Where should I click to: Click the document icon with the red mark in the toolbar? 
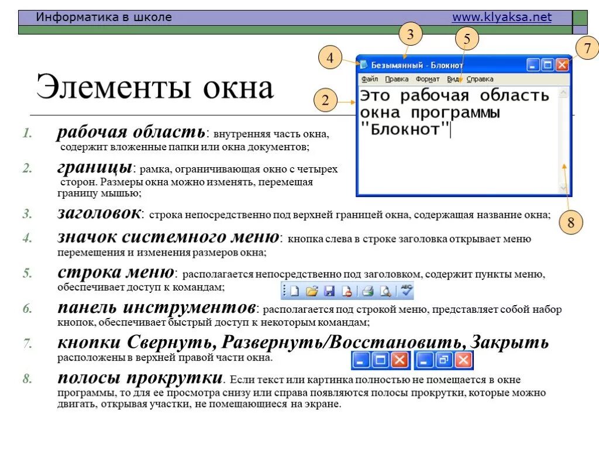pyautogui.click(x=347, y=291)
